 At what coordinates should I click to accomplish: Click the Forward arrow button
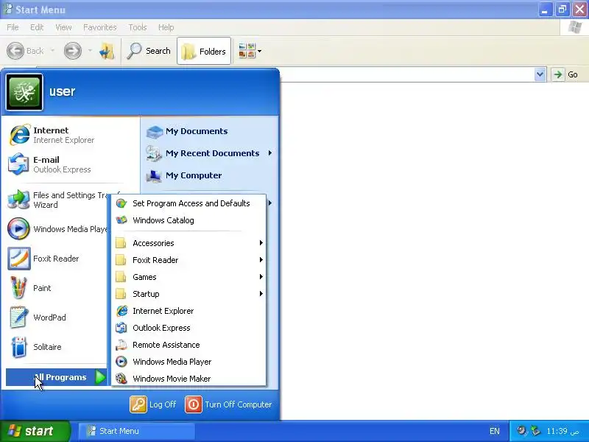[72, 51]
